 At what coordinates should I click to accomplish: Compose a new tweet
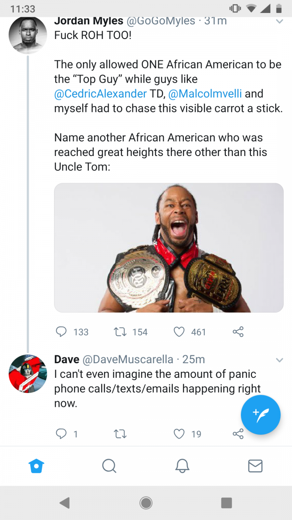click(x=260, y=415)
